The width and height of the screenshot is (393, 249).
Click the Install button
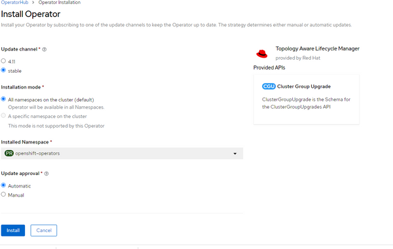click(x=13, y=230)
